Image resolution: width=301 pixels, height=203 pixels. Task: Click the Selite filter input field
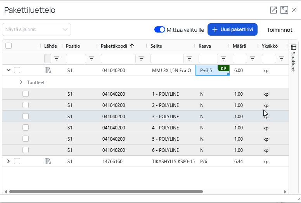[x=167, y=58]
